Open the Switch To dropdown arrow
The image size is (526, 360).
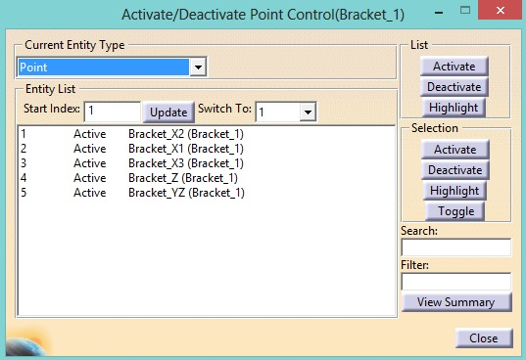pyautogui.click(x=308, y=112)
